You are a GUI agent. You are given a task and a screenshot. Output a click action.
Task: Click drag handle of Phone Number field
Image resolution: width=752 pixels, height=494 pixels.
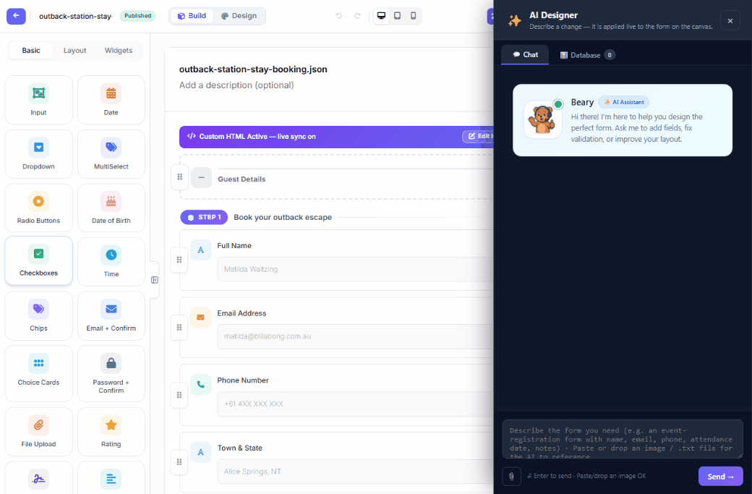point(179,395)
